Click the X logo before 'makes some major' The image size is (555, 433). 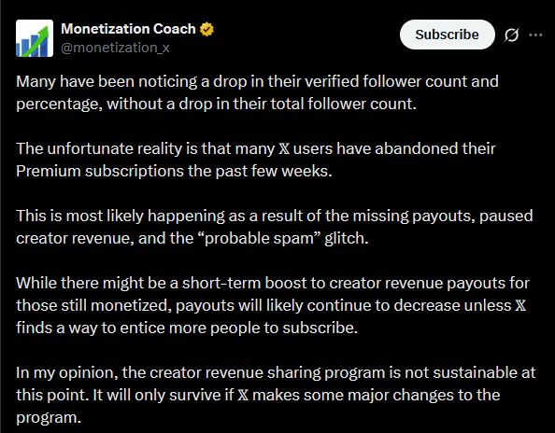point(243,395)
